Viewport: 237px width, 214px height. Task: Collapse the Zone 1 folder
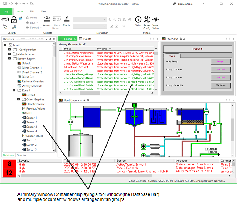point(14,90)
